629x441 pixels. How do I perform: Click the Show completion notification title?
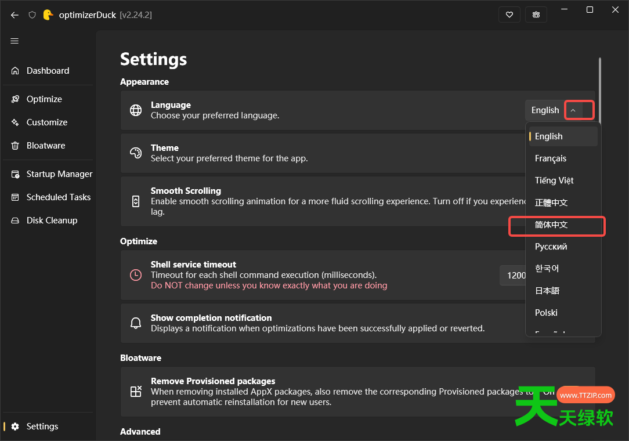coord(211,318)
